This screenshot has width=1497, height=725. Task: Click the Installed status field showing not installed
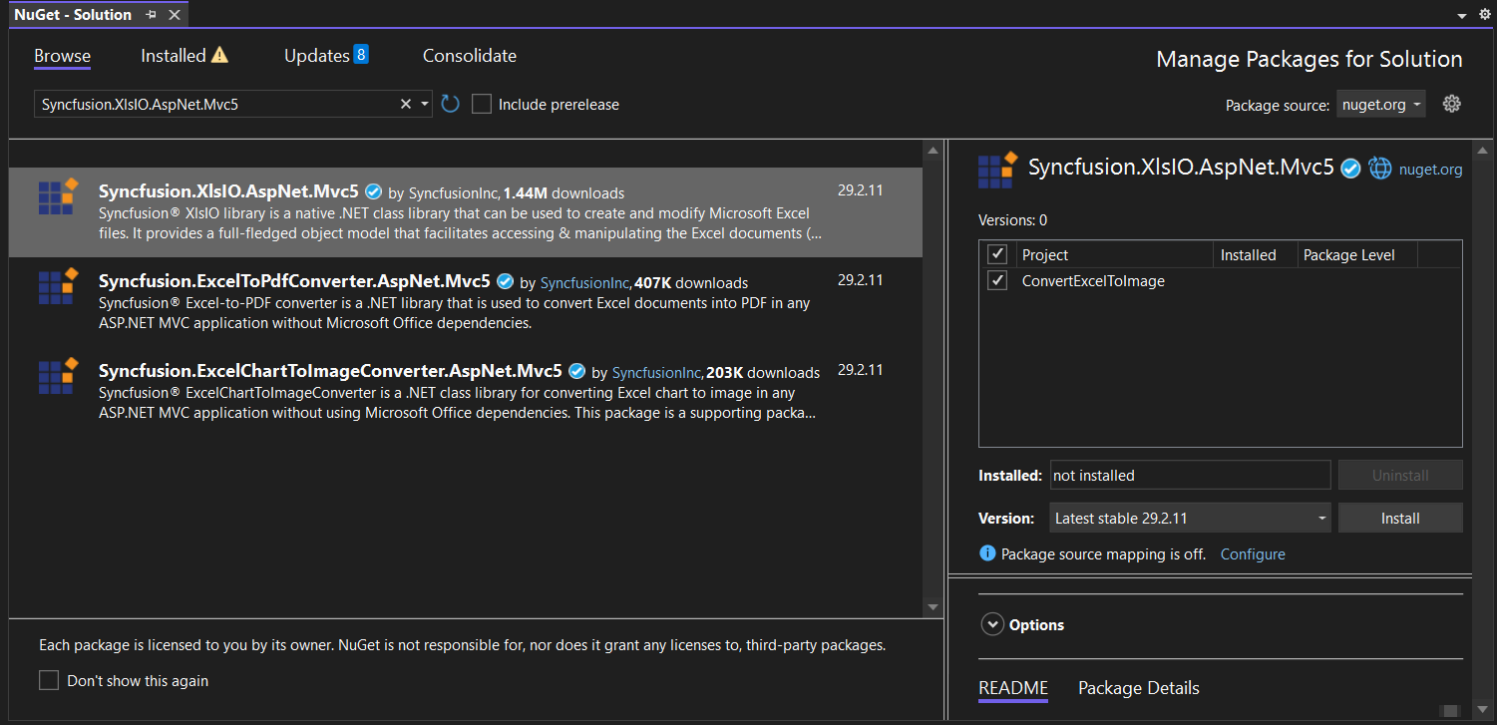click(1190, 475)
